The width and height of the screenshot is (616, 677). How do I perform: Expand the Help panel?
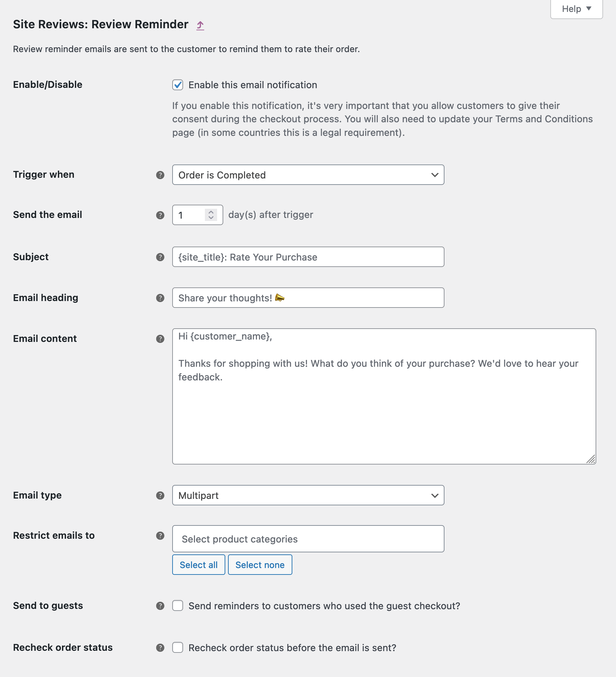click(x=576, y=9)
